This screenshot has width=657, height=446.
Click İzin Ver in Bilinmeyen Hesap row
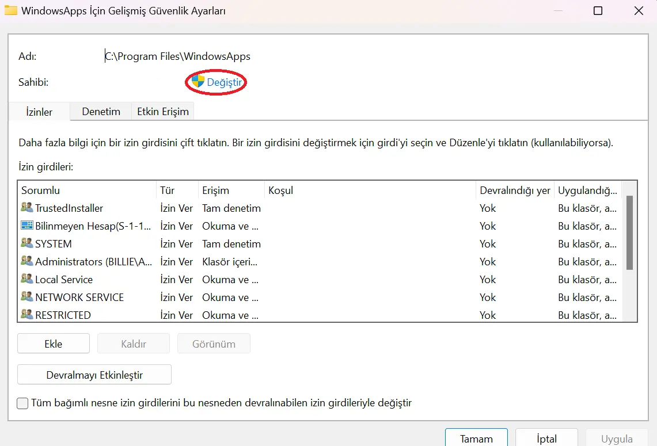tap(176, 226)
